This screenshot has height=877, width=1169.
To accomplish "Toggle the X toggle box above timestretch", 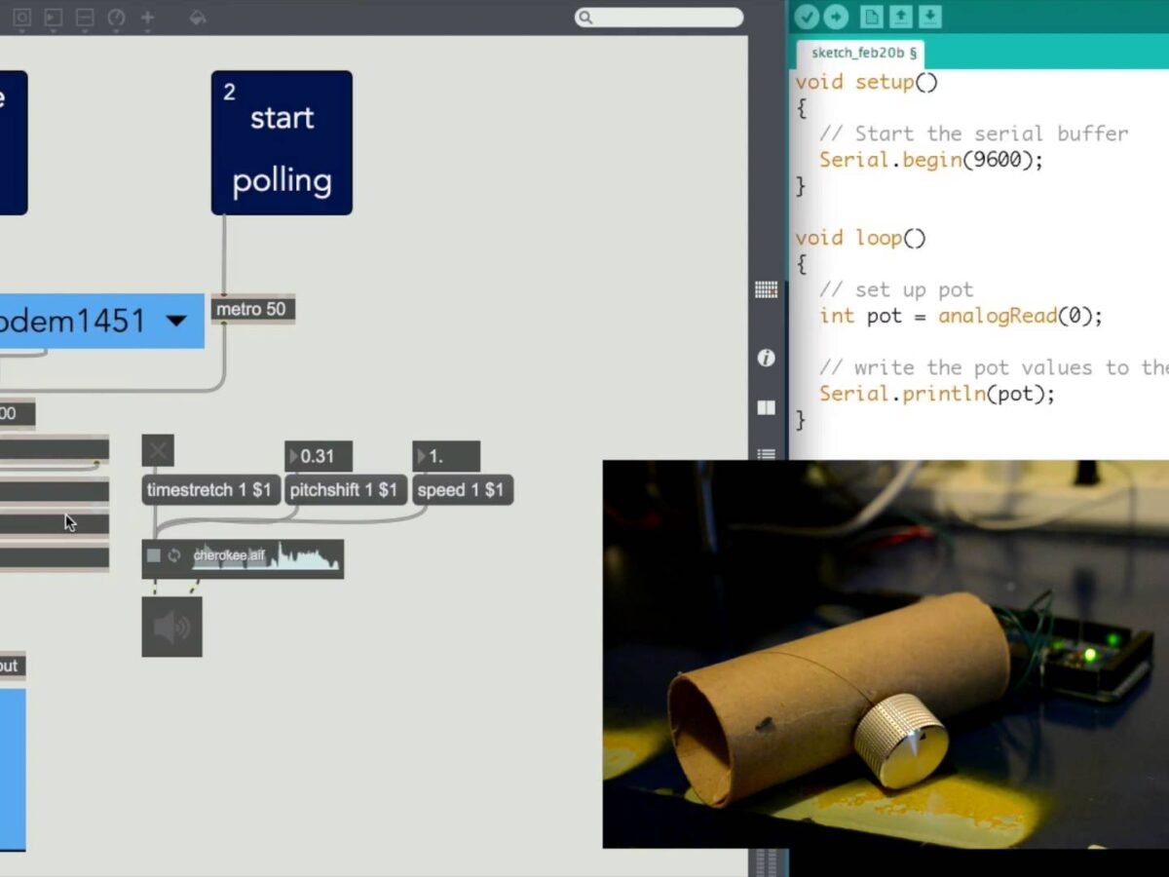I will [158, 450].
